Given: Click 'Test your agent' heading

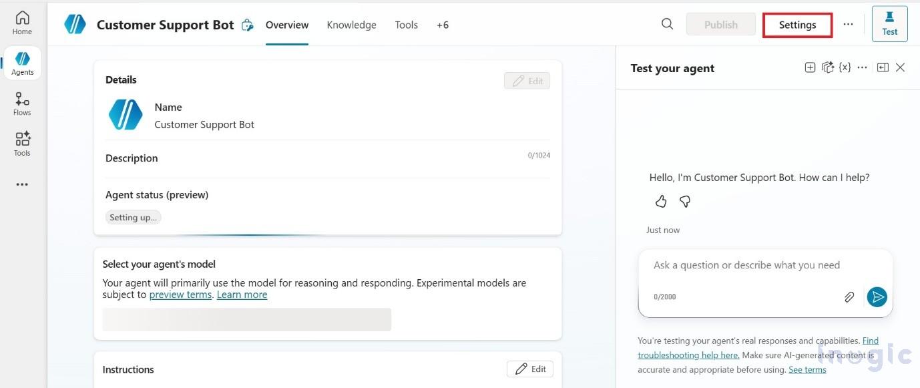Looking at the screenshot, I should [672, 68].
